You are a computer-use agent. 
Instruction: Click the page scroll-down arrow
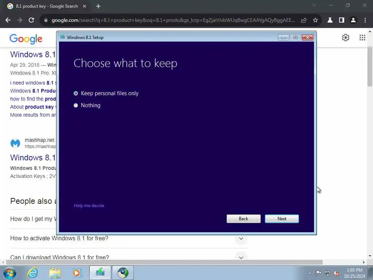370,256
